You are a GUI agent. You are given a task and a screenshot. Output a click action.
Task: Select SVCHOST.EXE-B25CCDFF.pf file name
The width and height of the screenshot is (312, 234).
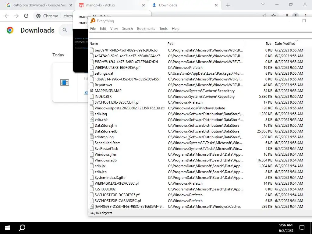(x=117, y=102)
